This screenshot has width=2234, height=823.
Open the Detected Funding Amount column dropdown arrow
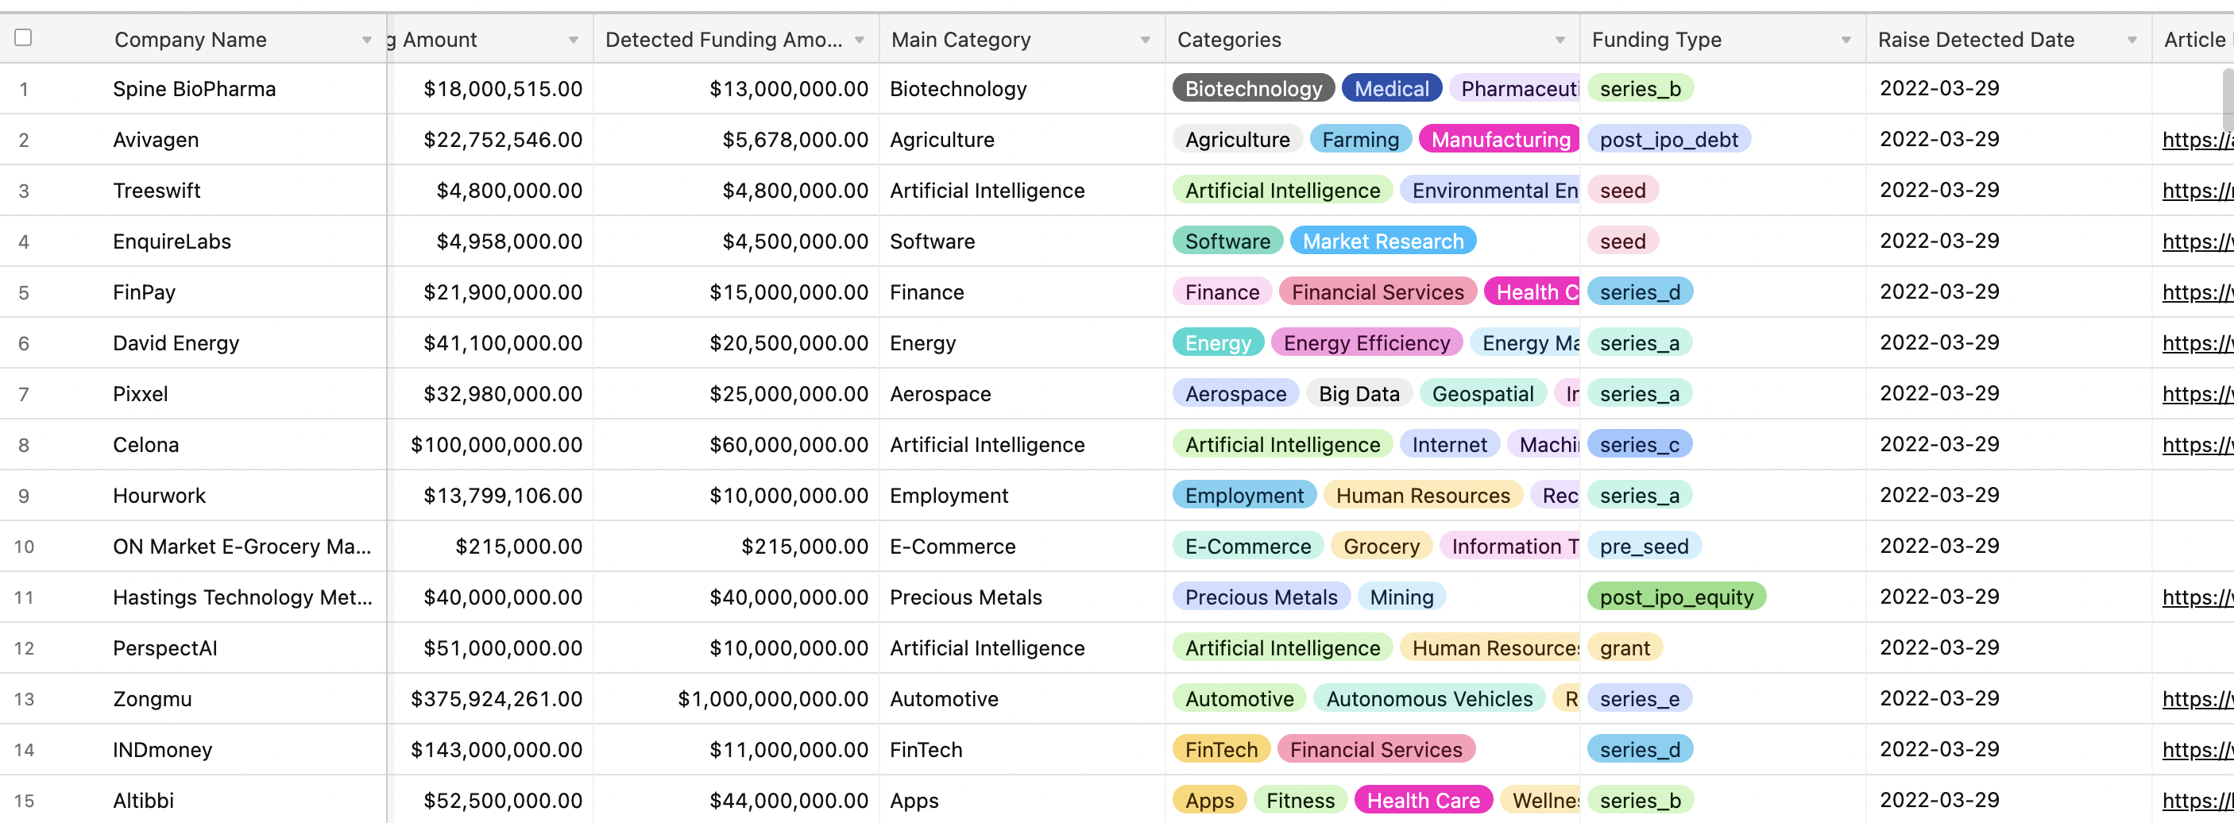(x=860, y=40)
